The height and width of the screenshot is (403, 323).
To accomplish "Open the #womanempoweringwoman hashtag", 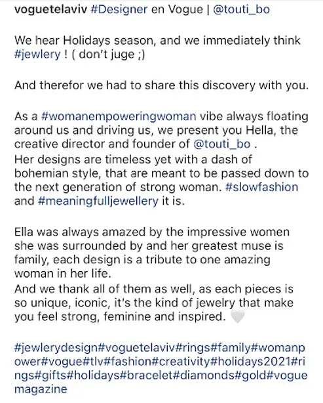I will pos(119,116).
